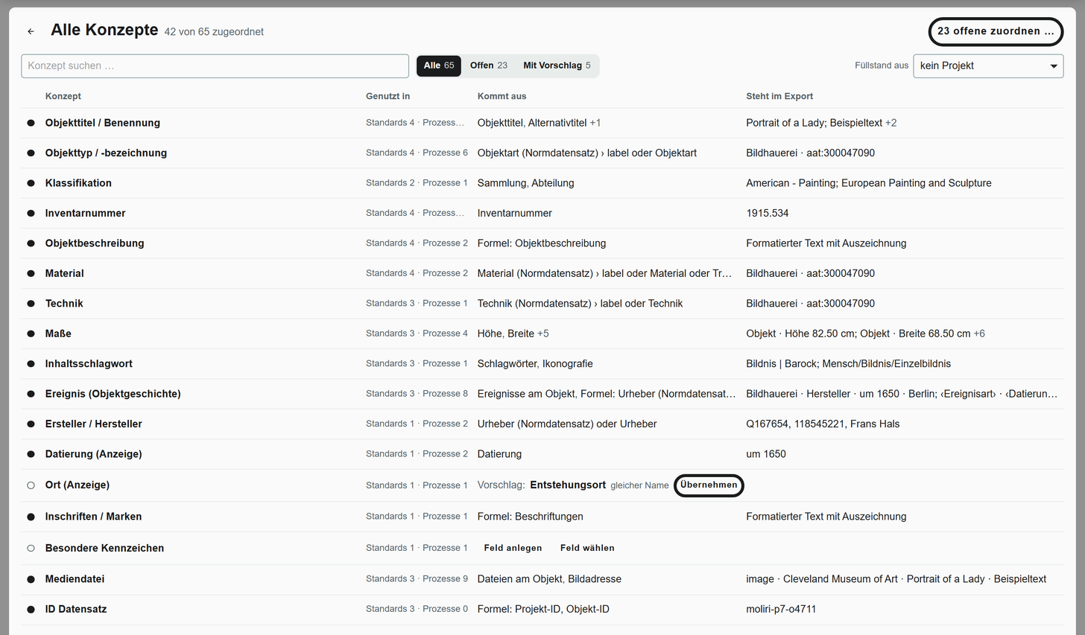Accept suggestion with Übernehmen button
The image size is (1085, 635).
[709, 485]
